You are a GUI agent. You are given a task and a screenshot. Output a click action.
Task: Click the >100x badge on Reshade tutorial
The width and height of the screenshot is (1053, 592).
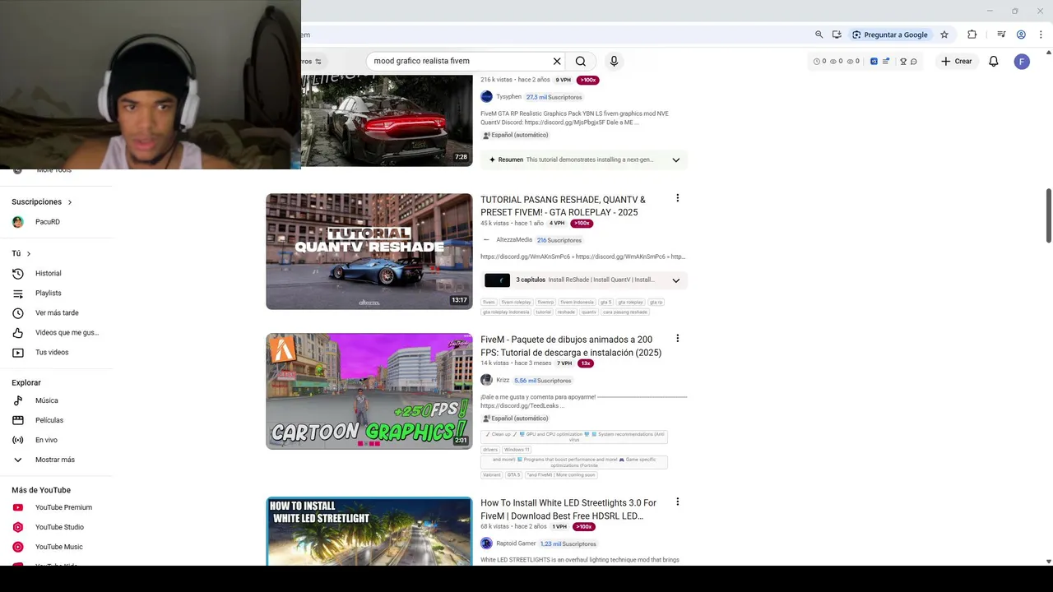[x=582, y=224]
